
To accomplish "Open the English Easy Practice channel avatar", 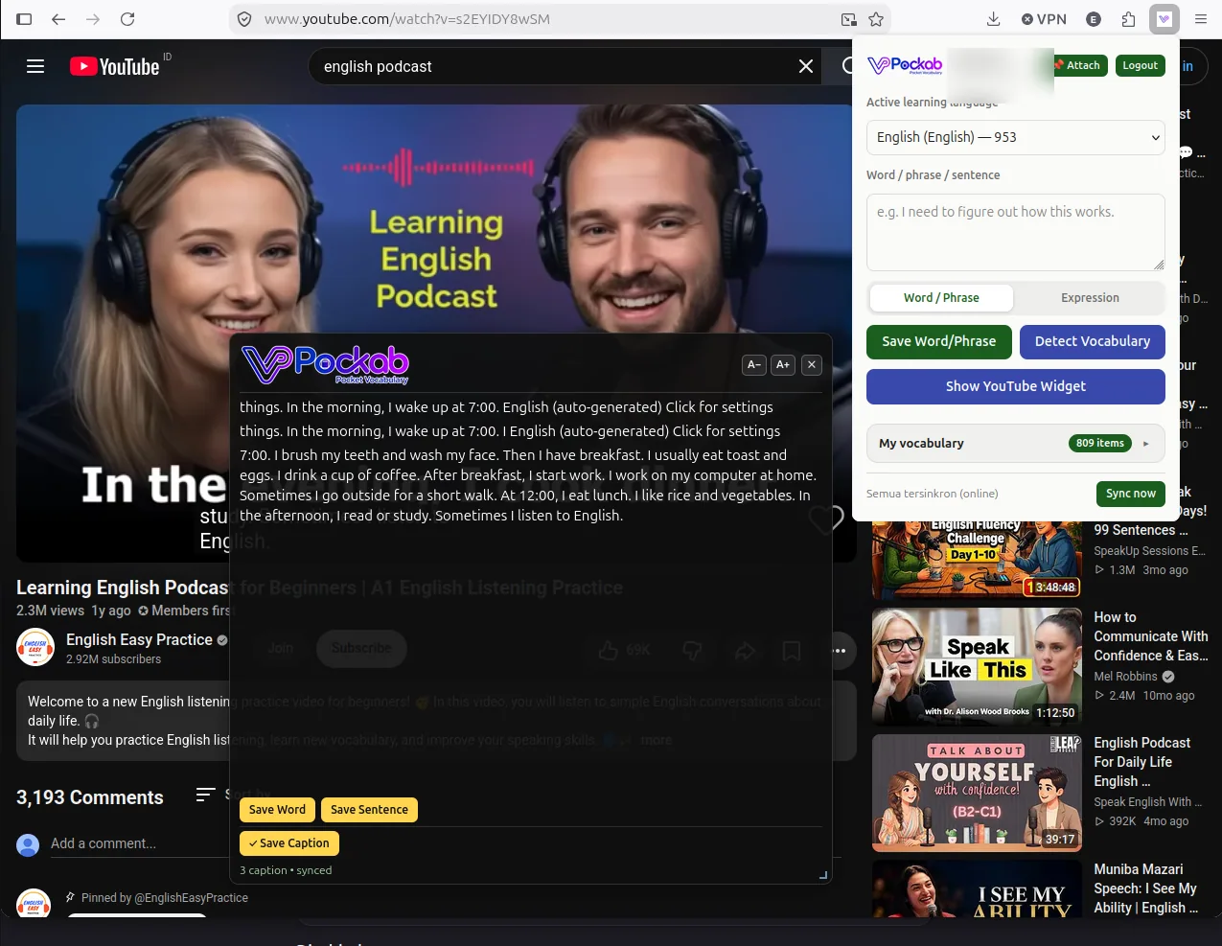I will 35,648.
